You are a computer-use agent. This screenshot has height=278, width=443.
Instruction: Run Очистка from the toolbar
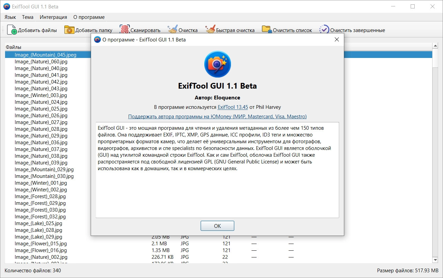point(182,30)
